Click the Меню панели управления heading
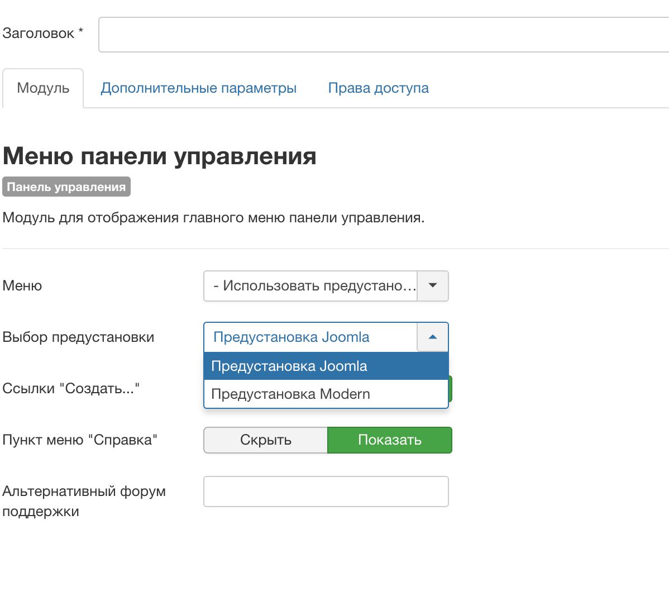Viewport: 669px width, 601px height. click(159, 156)
